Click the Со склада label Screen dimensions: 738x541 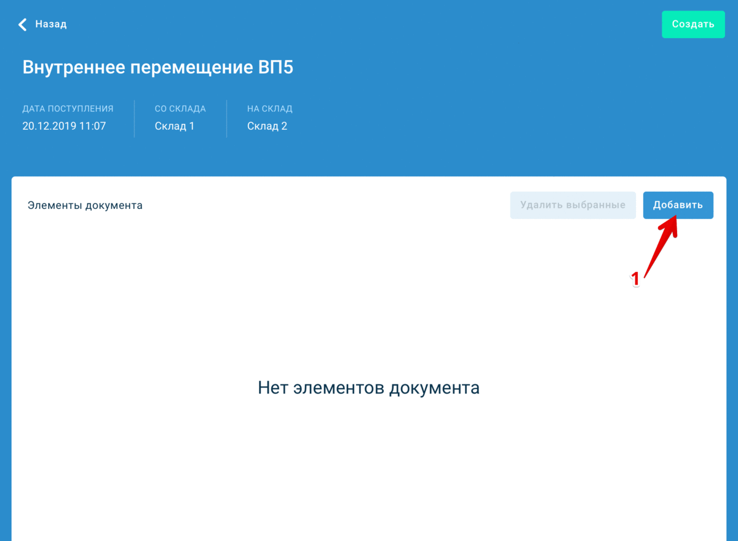click(x=180, y=109)
